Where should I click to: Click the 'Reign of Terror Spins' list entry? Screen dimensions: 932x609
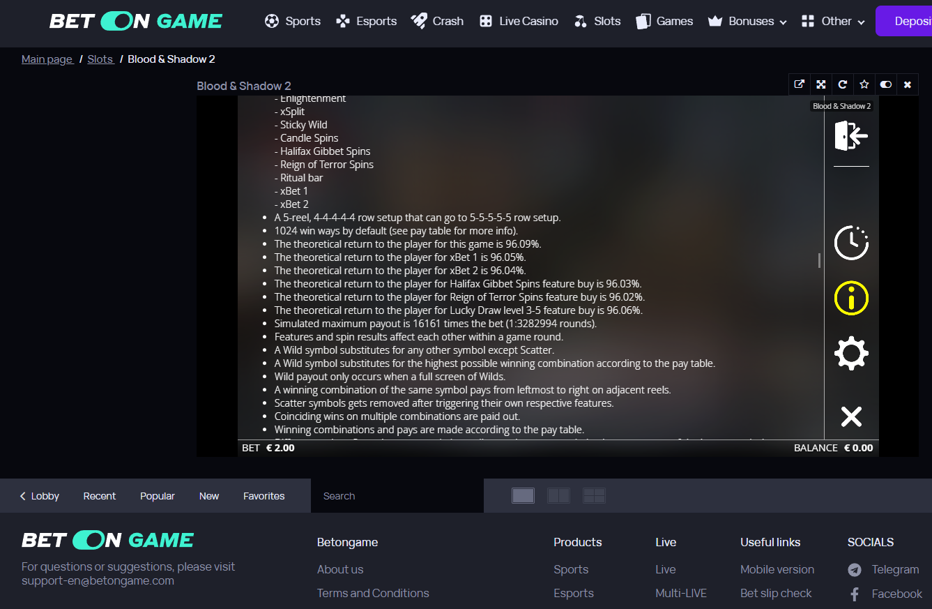(324, 165)
